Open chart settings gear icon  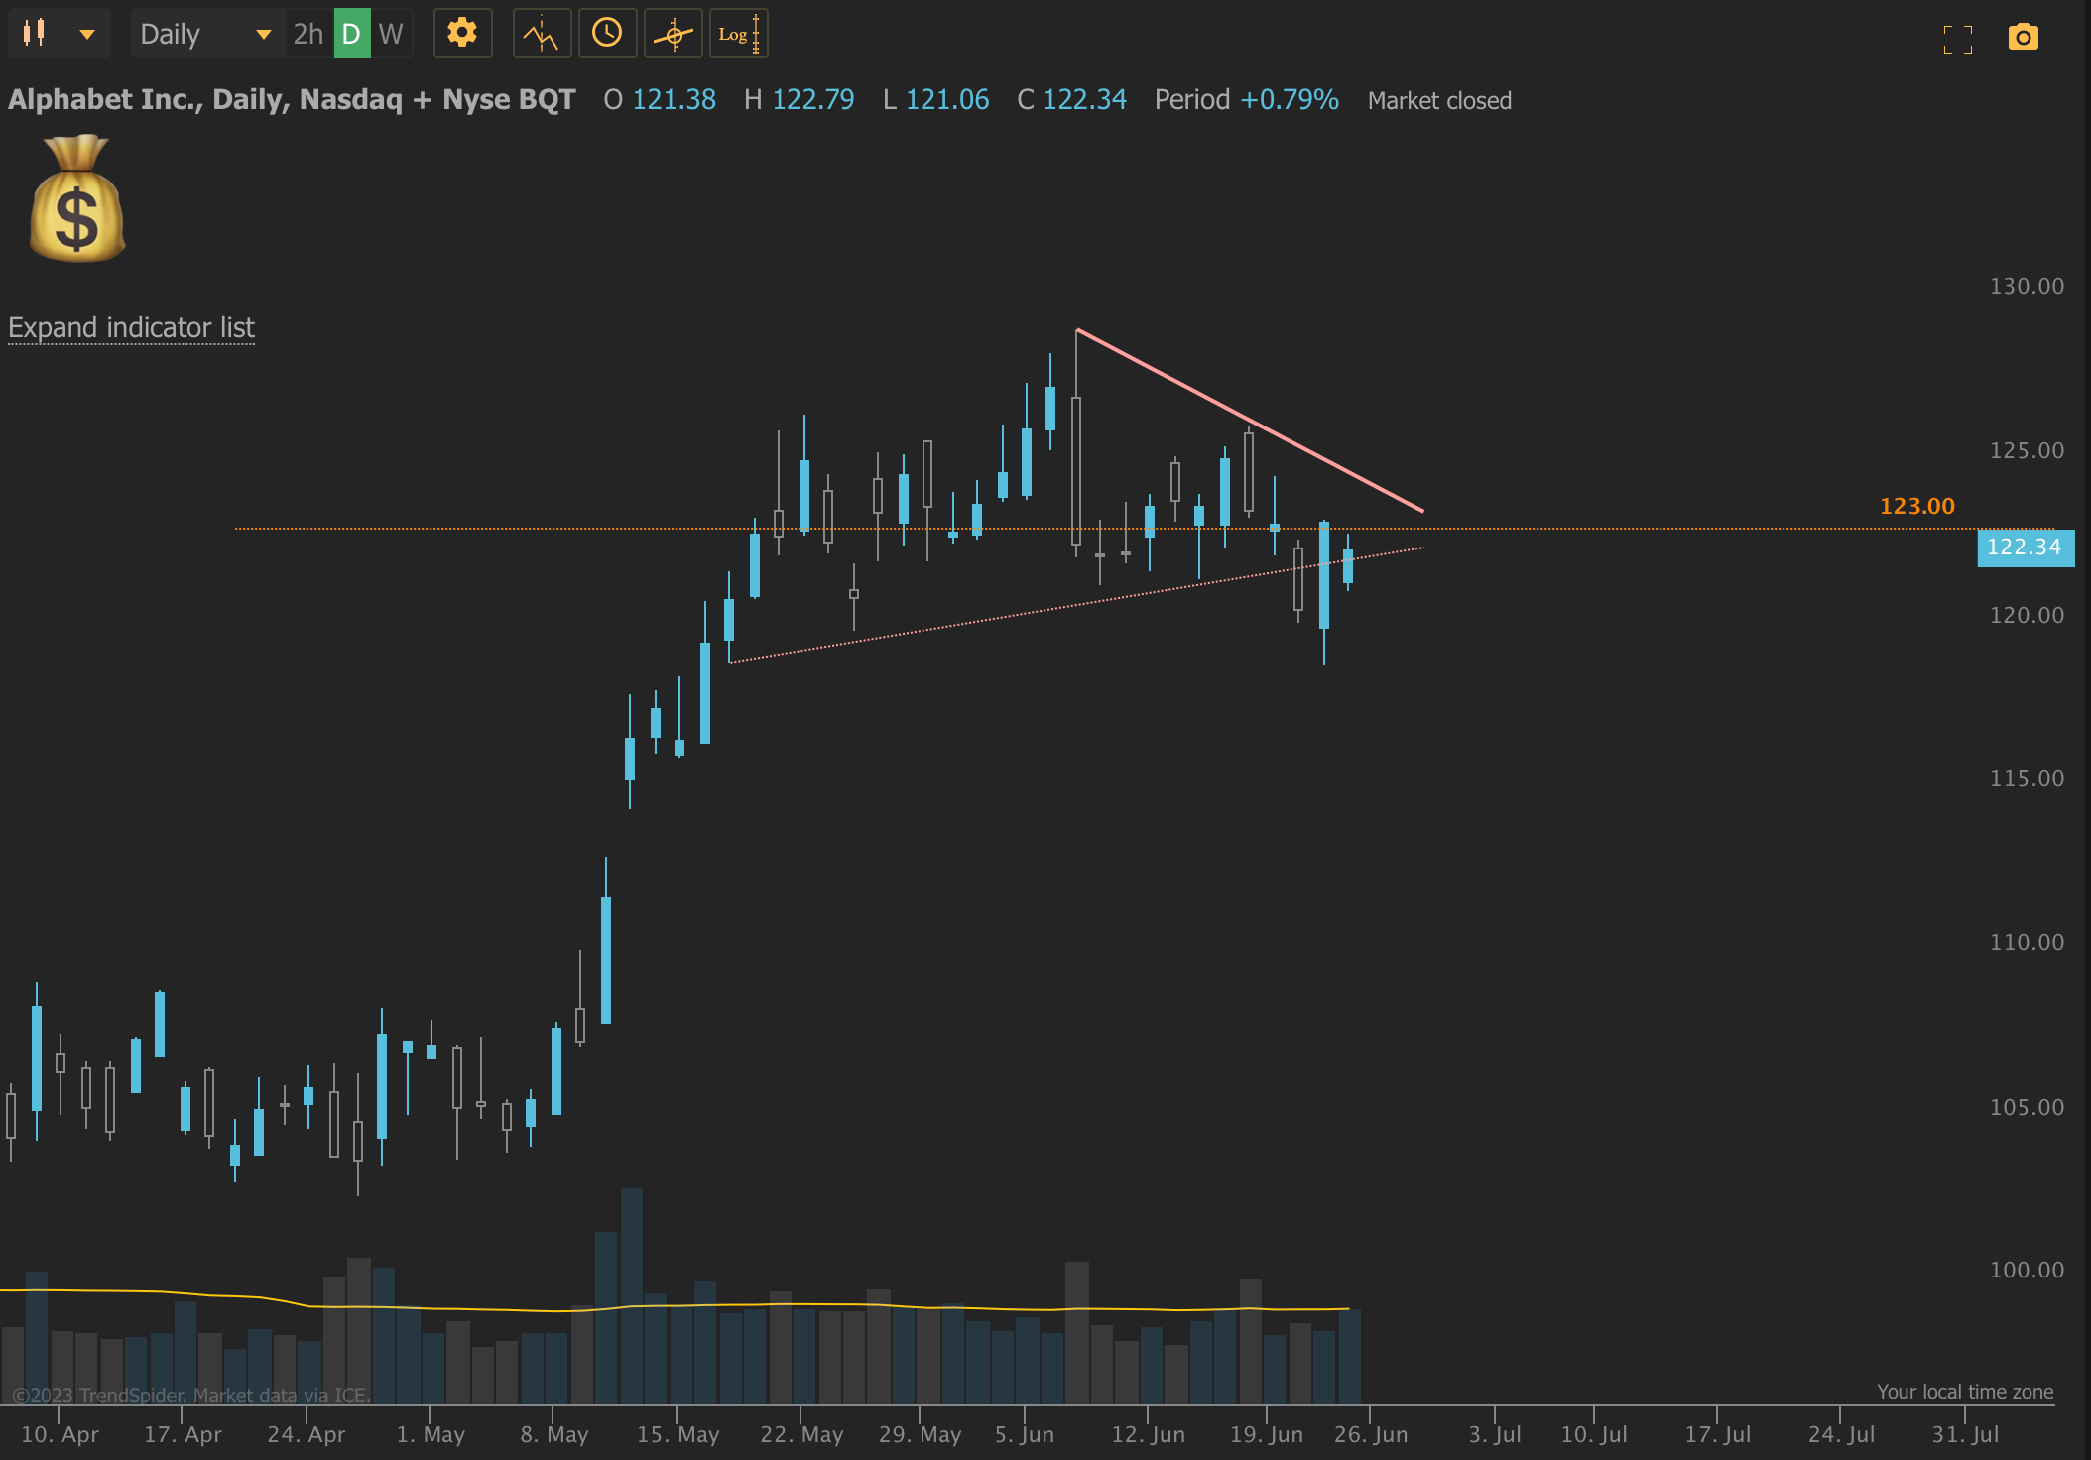[x=462, y=33]
